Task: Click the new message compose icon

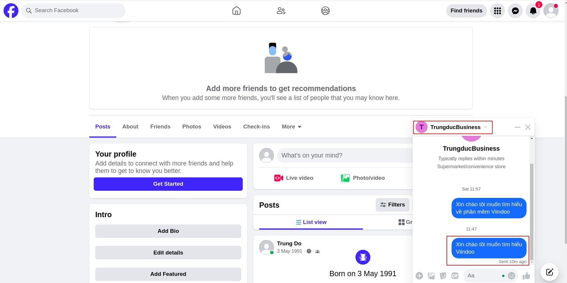Action: coord(549,272)
